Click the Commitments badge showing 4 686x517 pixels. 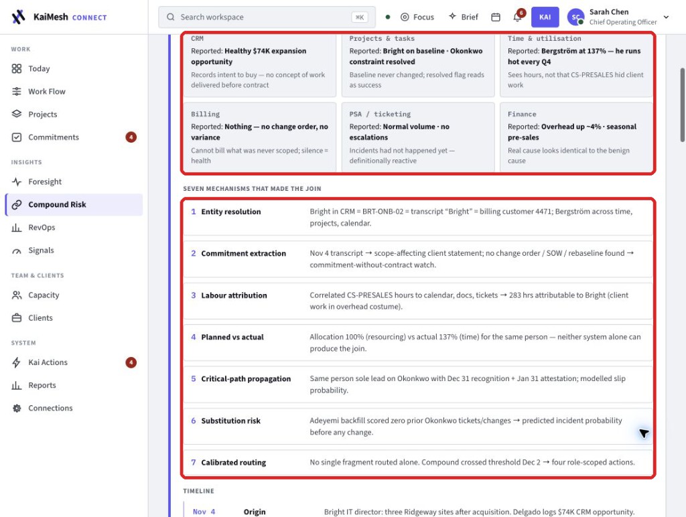[131, 137]
